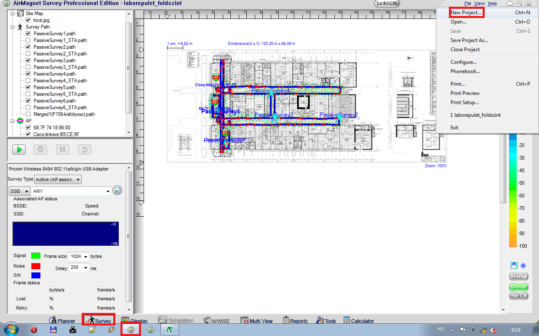Click the green Overall button
Image resolution: width=539 pixels, height=336 pixels.
[x=519, y=287]
